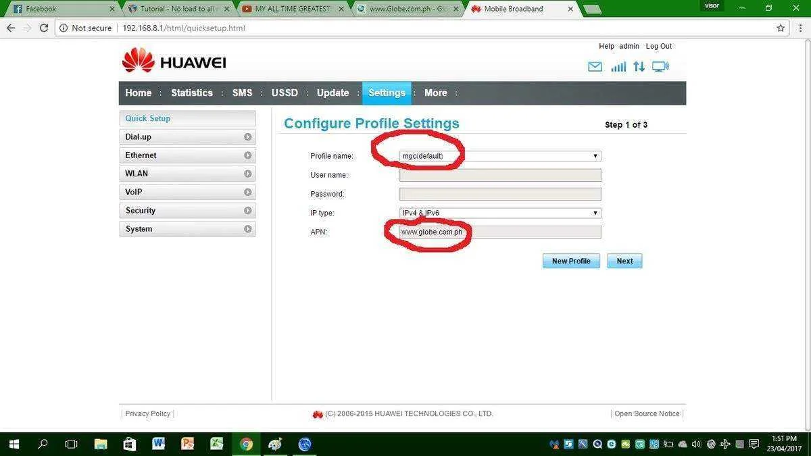
Task: Switch to the www.Globe.com.ph browser tab
Action: pyautogui.click(x=407, y=9)
